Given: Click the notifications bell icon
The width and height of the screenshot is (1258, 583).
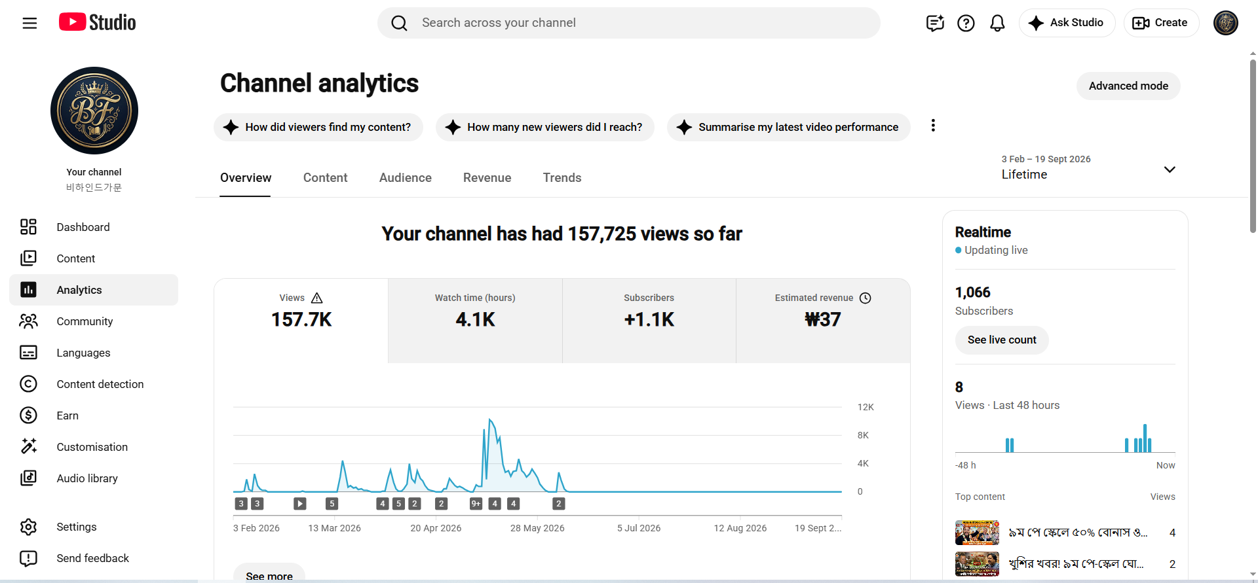Looking at the screenshot, I should 997,23.
